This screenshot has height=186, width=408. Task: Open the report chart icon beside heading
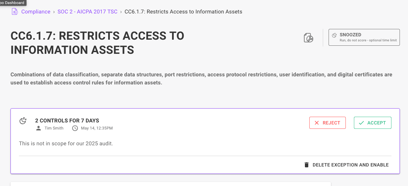pyautogui.click(x=308, y=38)
